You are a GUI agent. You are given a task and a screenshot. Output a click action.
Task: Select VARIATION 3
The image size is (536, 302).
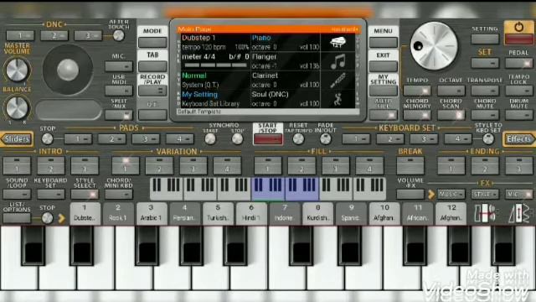pos(193,166)
